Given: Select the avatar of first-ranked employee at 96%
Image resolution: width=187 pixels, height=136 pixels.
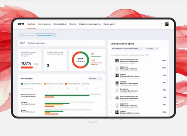Looking at the screenshot, I should (x=117, y=61).
